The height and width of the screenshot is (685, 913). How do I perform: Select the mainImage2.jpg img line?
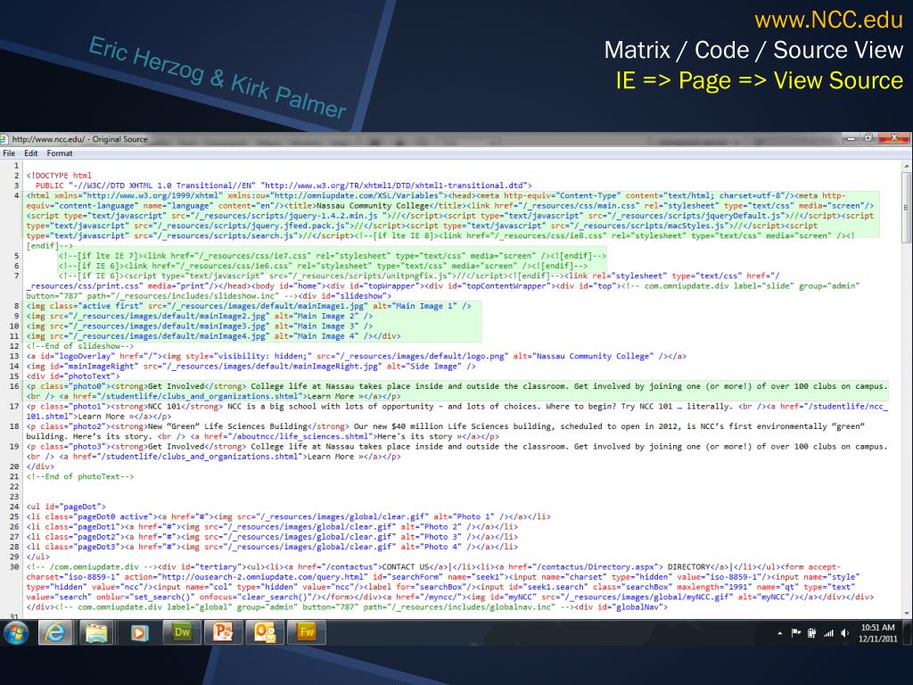coord(200,316)
